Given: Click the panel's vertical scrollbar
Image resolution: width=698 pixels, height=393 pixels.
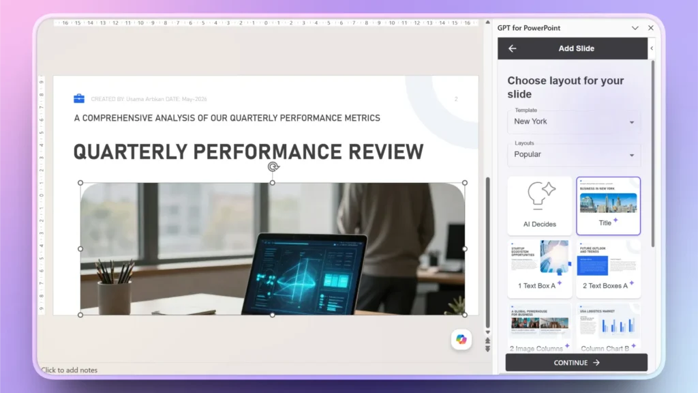Looking at the screenshot, I should (653, 154).
